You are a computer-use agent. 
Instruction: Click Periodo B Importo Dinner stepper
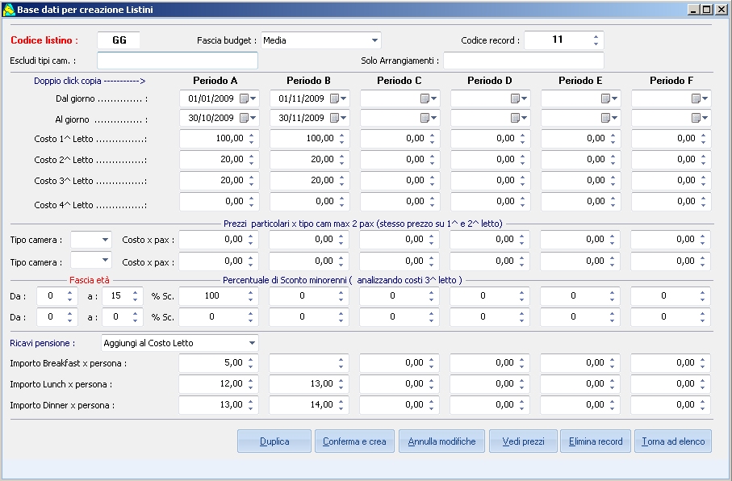coord(341,405)
